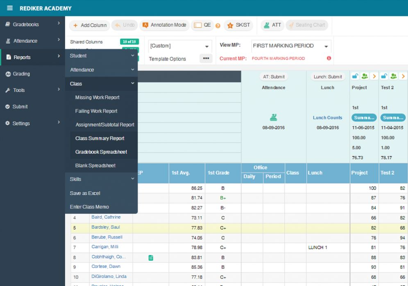Expand Gradebooks sidebar chevron
The height and width of the screenshot is (286, 408).
[x=59, y=23]
